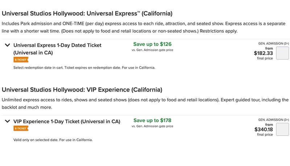Viewport: 290px width, 166px height.
Task: Click GEN. ADMISSION (3+) label above $340.18
Action: [273, 120]
